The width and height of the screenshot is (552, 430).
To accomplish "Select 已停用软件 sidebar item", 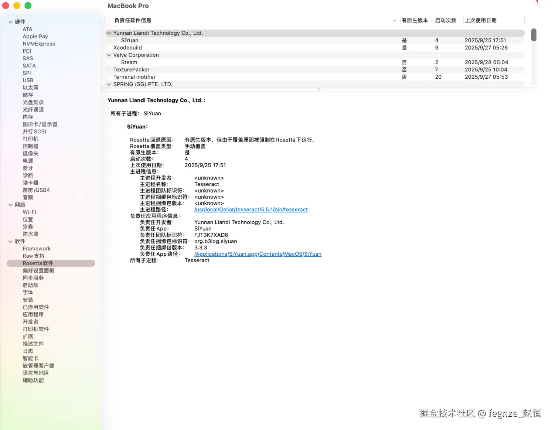I will (36, 307).
